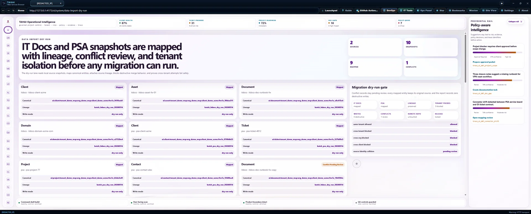Switch to Site View

coord(489,10)
